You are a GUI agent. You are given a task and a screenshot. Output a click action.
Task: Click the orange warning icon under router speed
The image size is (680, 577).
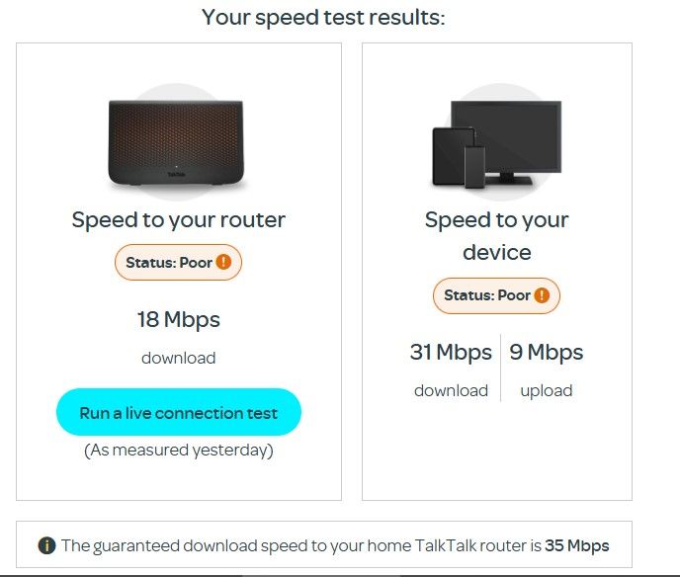pos(223,263)
